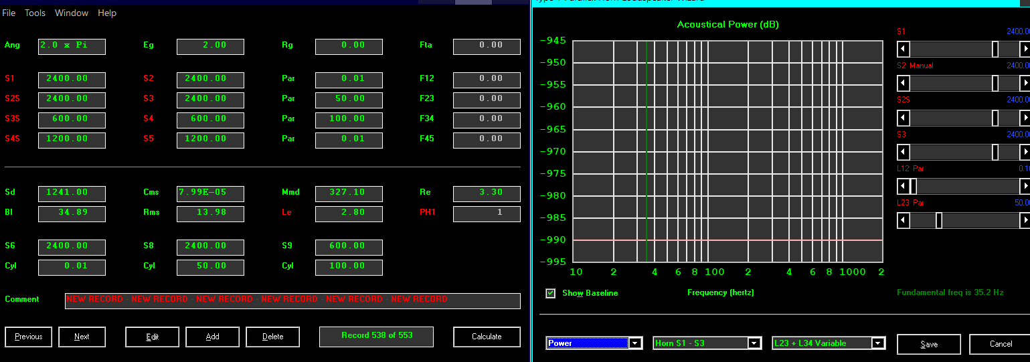Image resolution: width=1030 pixels, height=362 pixels.
Task: Click the S9 input field with 600.00
Action: coord(349,247)
